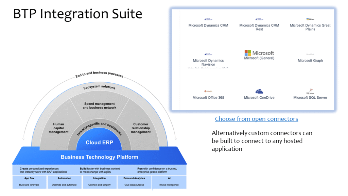The image size is (348, 196).
Task: Click the App Dev tile
Action: [30, 182]
